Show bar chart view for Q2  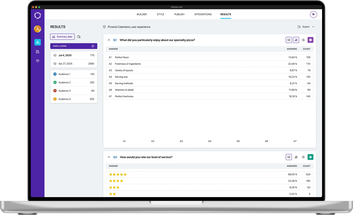pos(296,157)
